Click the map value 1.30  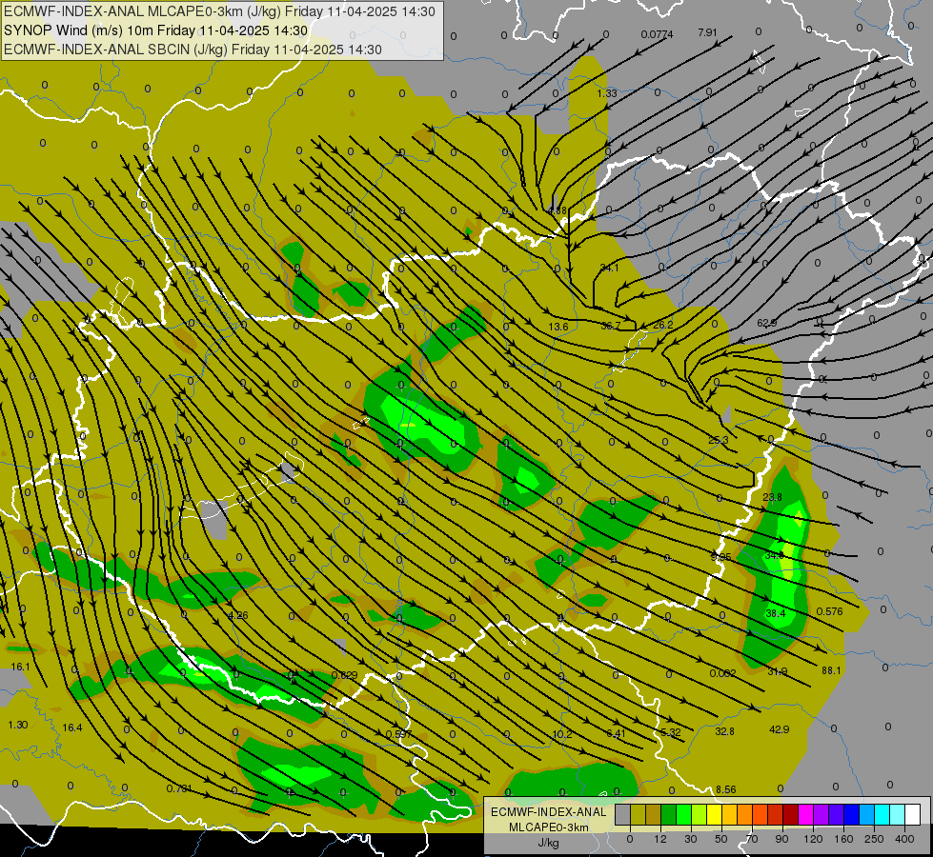pyautogui.click(x=18, y=725)
